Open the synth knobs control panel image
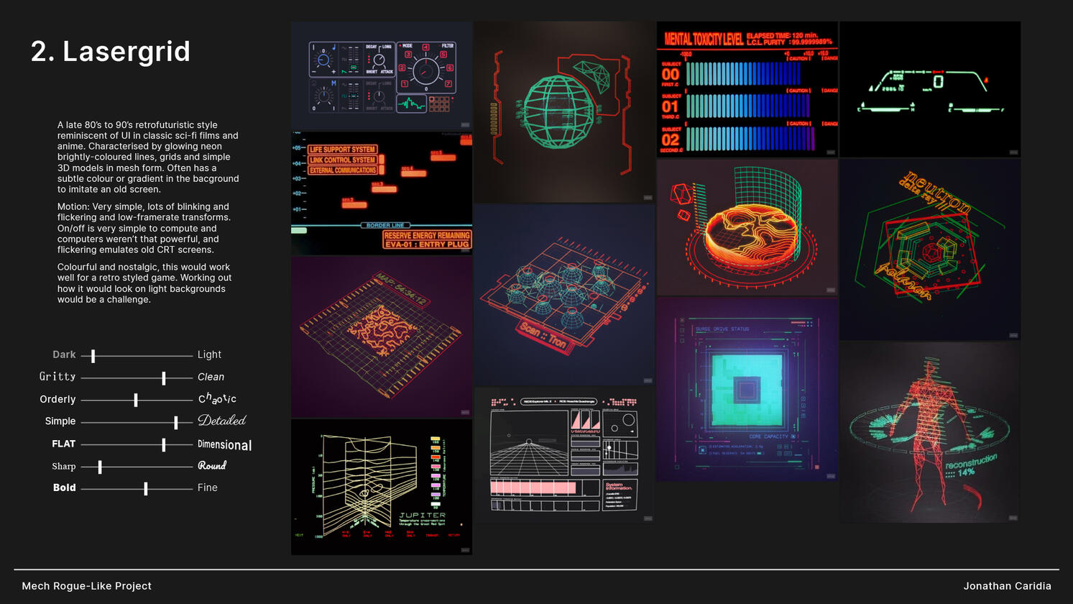Screen dimensions: 1073x604 [x=381, y=75]
